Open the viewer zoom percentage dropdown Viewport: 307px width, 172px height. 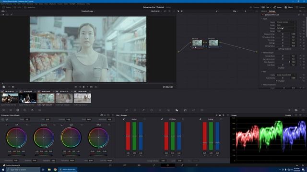coord(4,11)
